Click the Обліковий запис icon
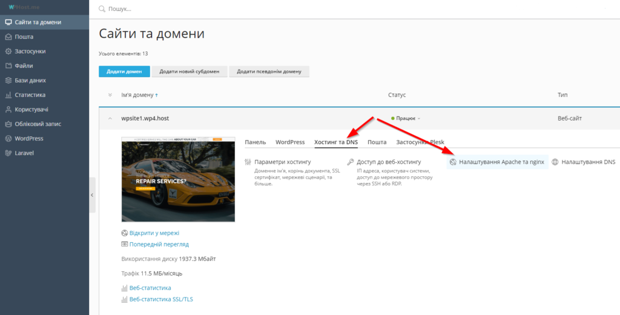The image size is (620, 315). coord(8,124)
